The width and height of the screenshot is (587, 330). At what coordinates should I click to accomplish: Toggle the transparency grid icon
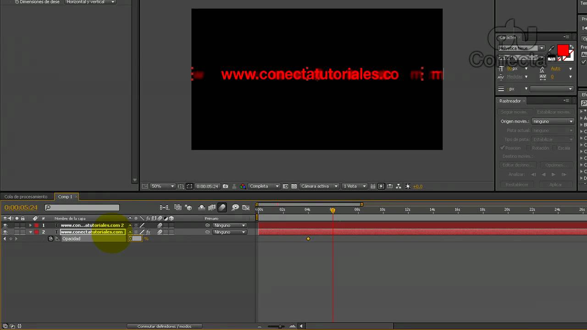click(x=294, y=187)
